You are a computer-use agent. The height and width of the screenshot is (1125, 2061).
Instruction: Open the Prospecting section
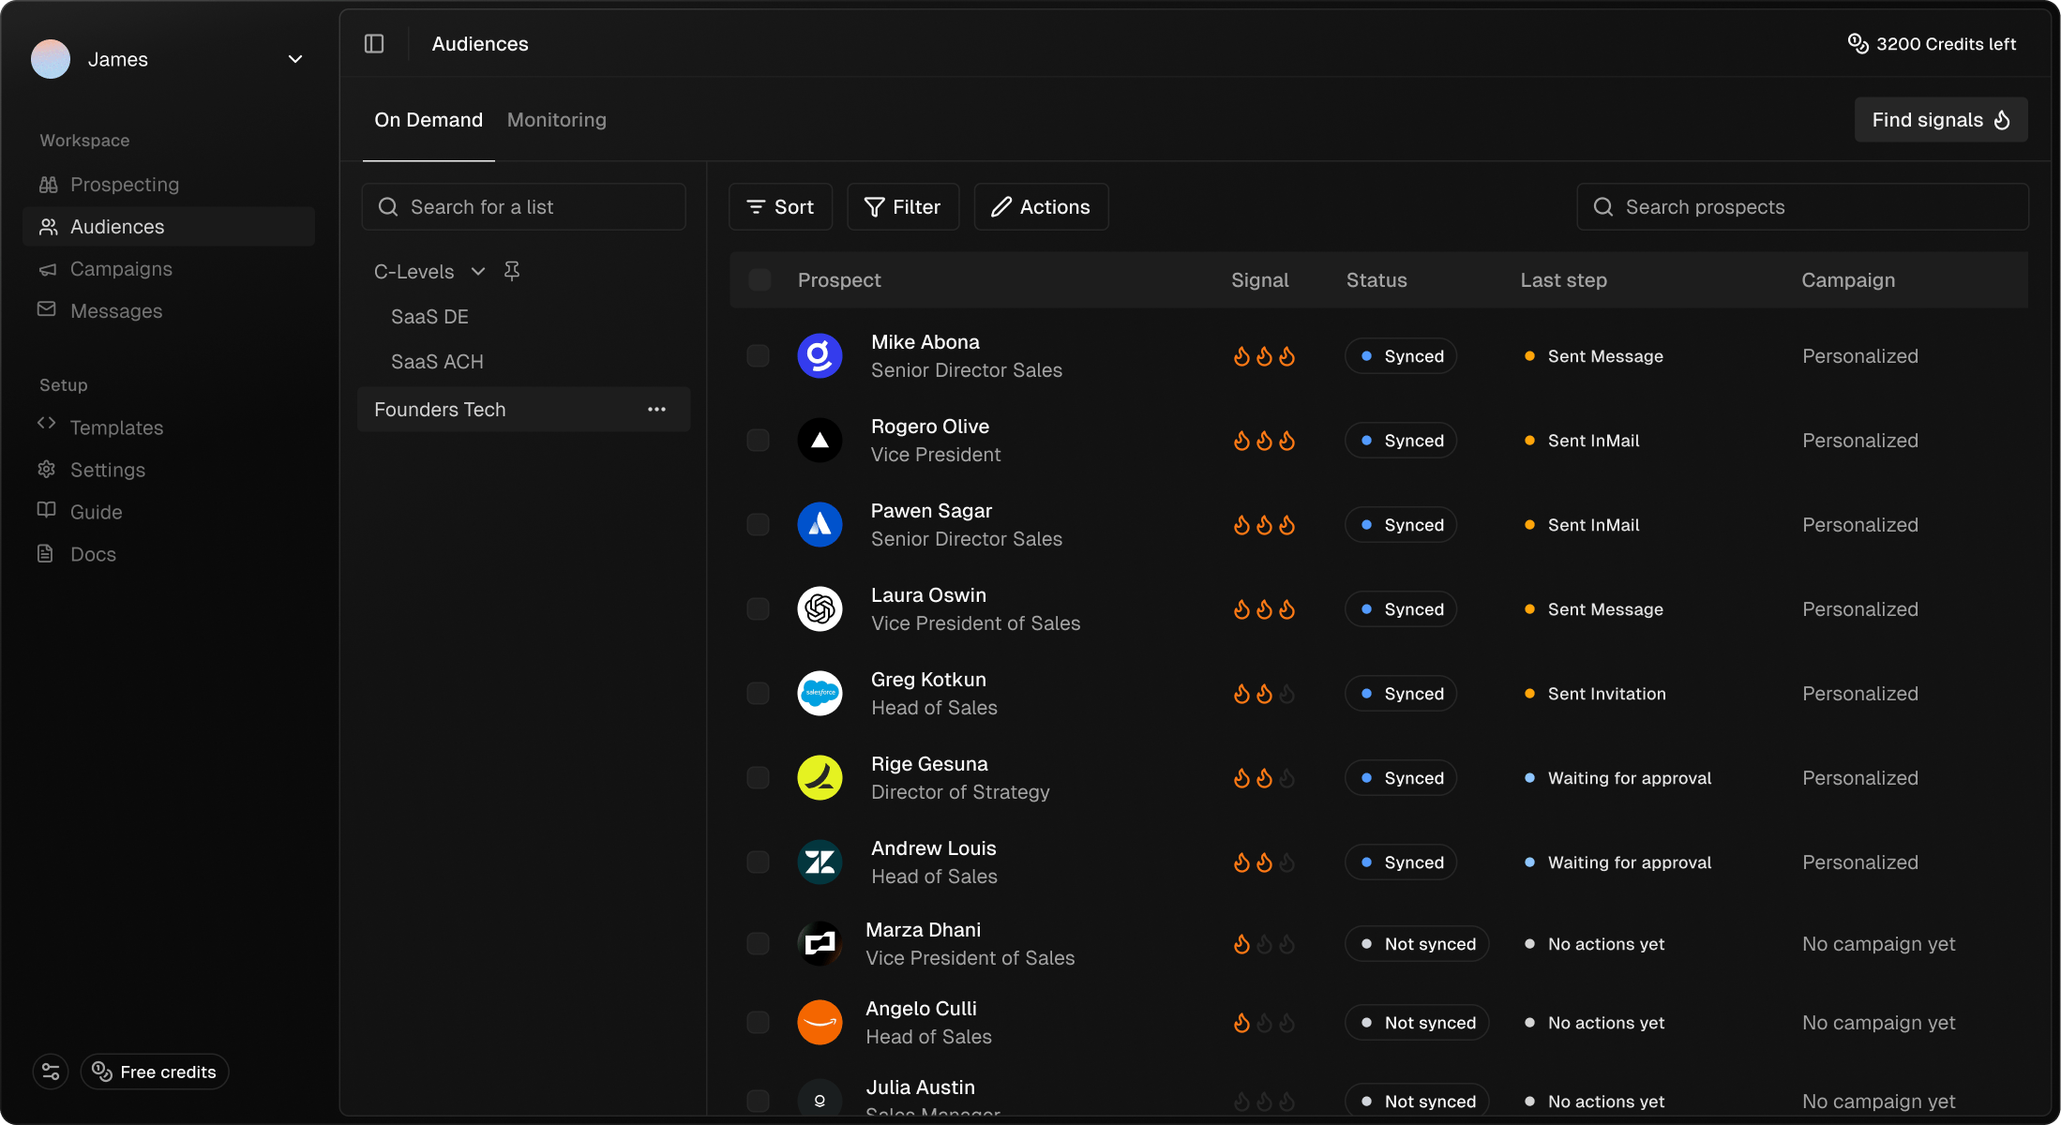pos(124,184)
